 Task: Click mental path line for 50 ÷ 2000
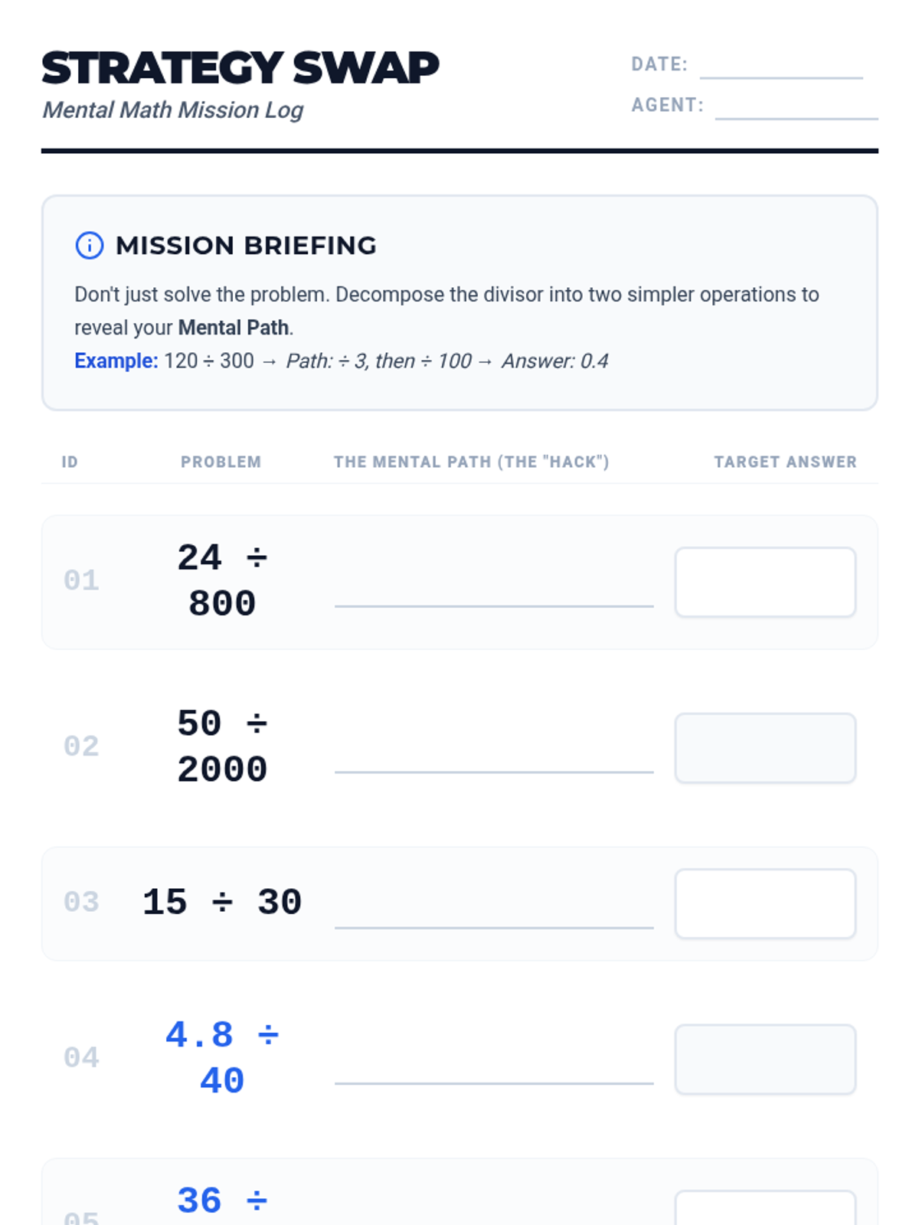pyautogui.click(x=494, y=772)
